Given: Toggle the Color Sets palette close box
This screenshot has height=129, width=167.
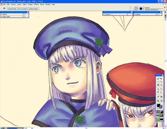Looking at the screenshot, I should pos(23,17).
